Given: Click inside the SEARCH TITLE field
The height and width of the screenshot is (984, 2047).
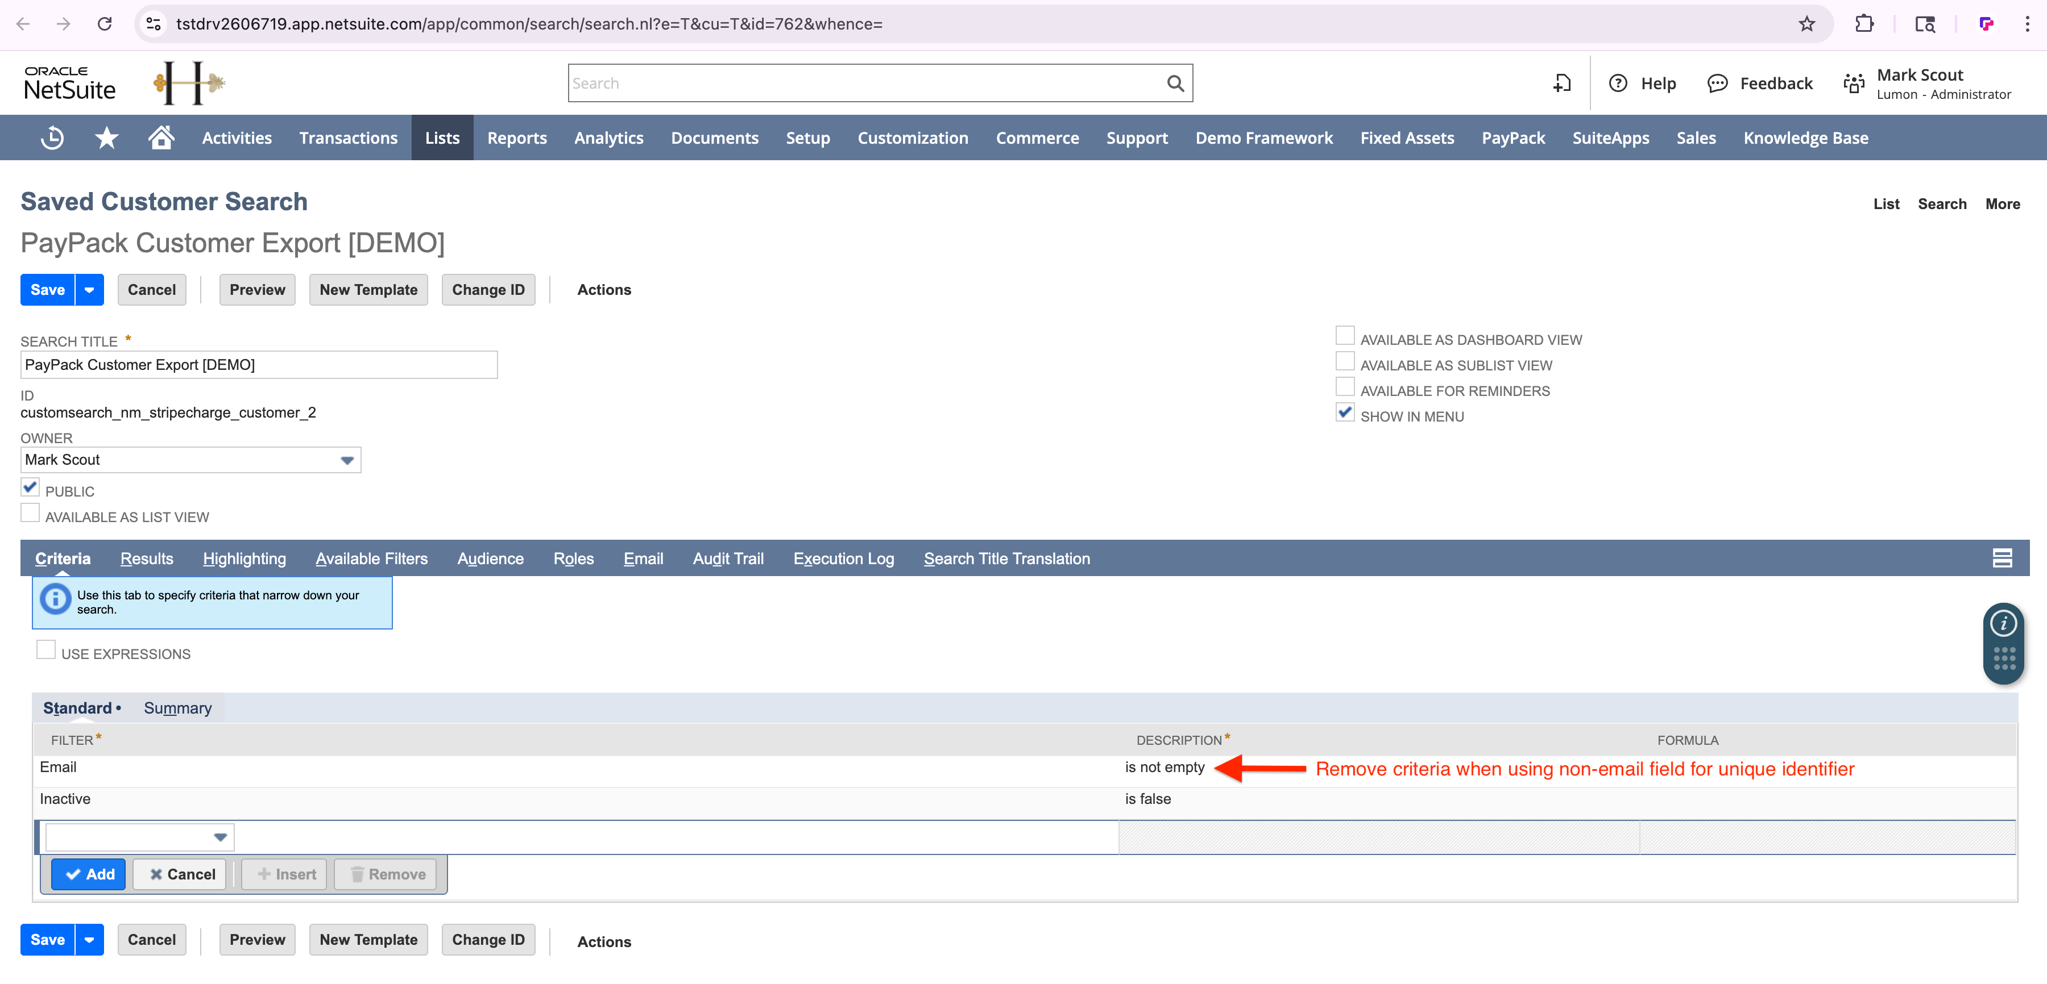Looking at the screenshot, I should point(258,365).
